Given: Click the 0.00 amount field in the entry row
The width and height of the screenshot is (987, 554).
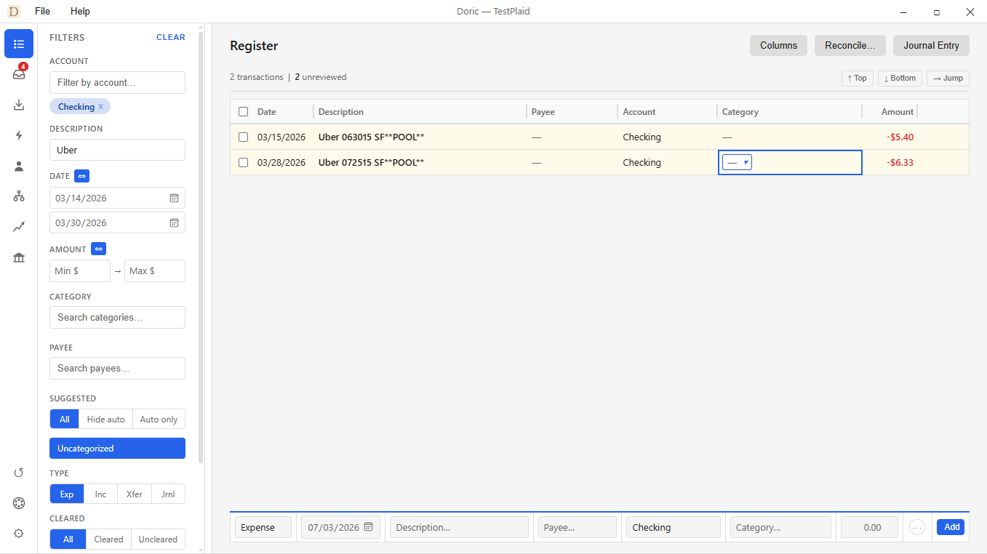Looking at the screenshot, I should tap(870, 527).
